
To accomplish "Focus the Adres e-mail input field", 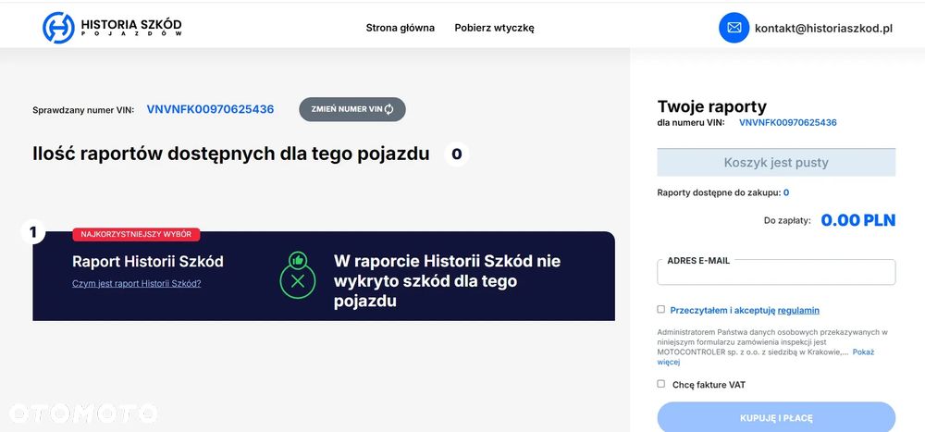I will point(776,273).
